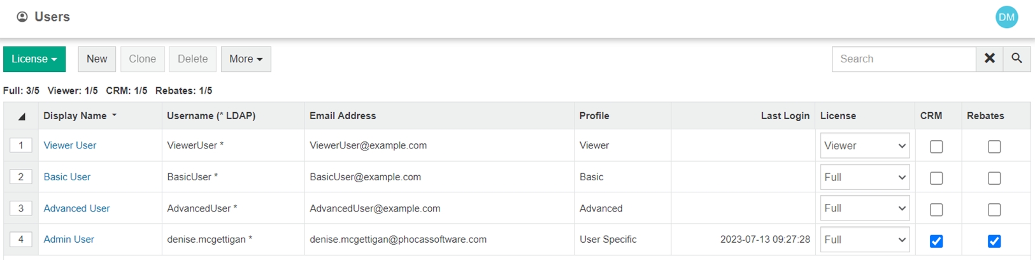Click the select-all triangle in table corner

22,117
